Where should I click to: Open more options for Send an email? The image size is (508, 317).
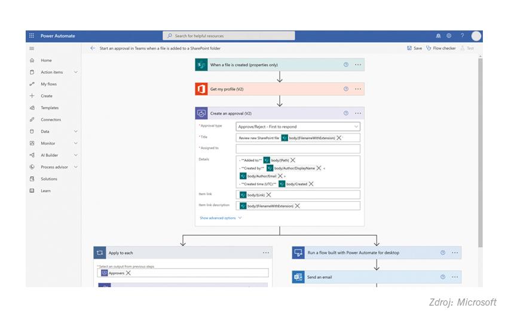tap(455, 277)
